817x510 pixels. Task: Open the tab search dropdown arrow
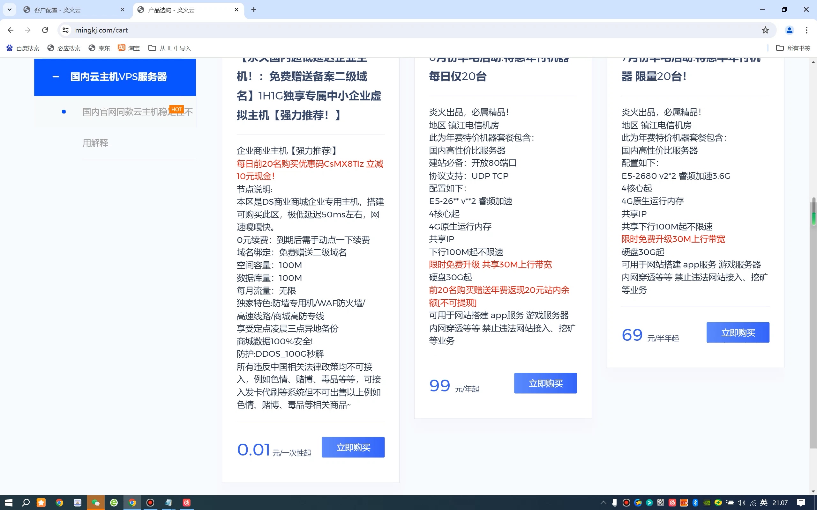[10, 10]
